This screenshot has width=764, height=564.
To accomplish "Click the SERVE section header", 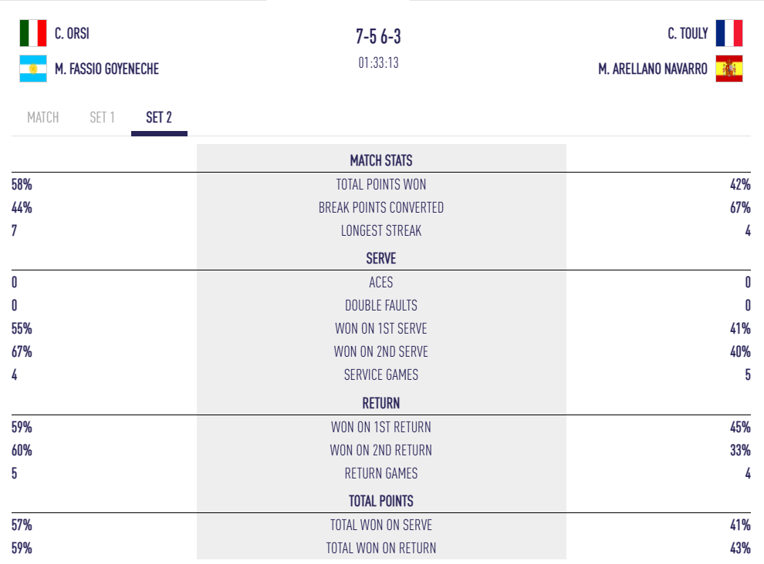I will click(x=381, y=259).
